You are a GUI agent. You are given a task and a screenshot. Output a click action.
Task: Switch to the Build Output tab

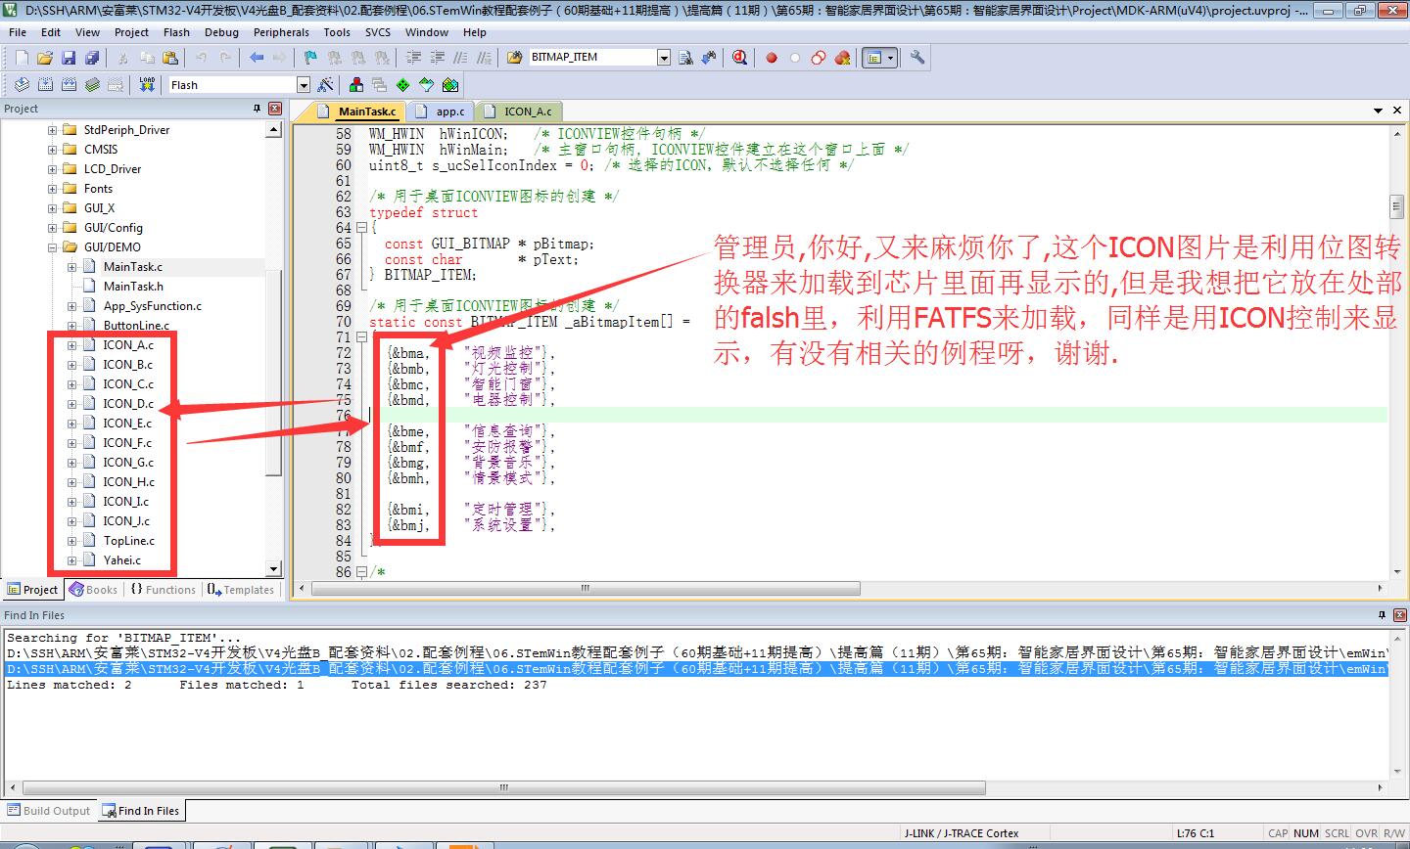[49, 811]
